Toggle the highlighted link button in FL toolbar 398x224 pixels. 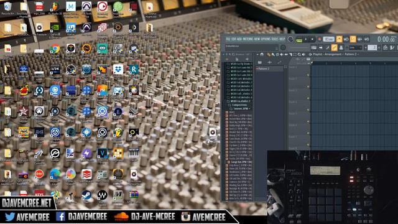pyautogui.click(x=334, y=47)
